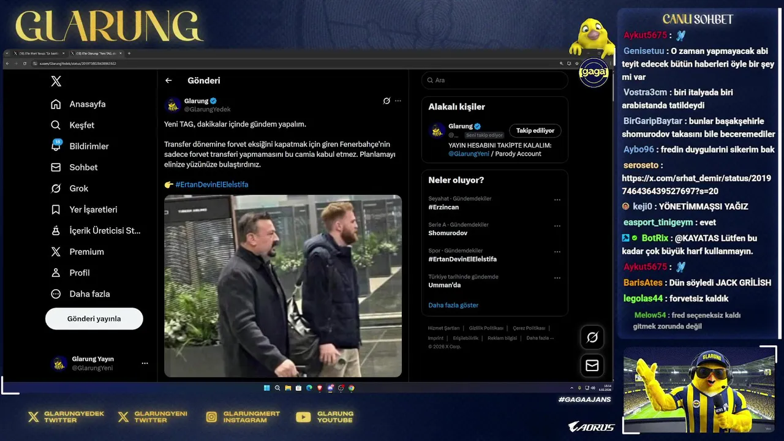The height and width of the screenshot is (441, 784).
Task: Click the back arrow next to Gönderi
Action: (168, 80)
